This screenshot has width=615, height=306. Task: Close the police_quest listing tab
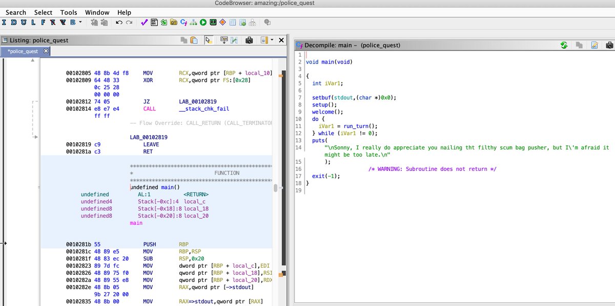(46, 51)
